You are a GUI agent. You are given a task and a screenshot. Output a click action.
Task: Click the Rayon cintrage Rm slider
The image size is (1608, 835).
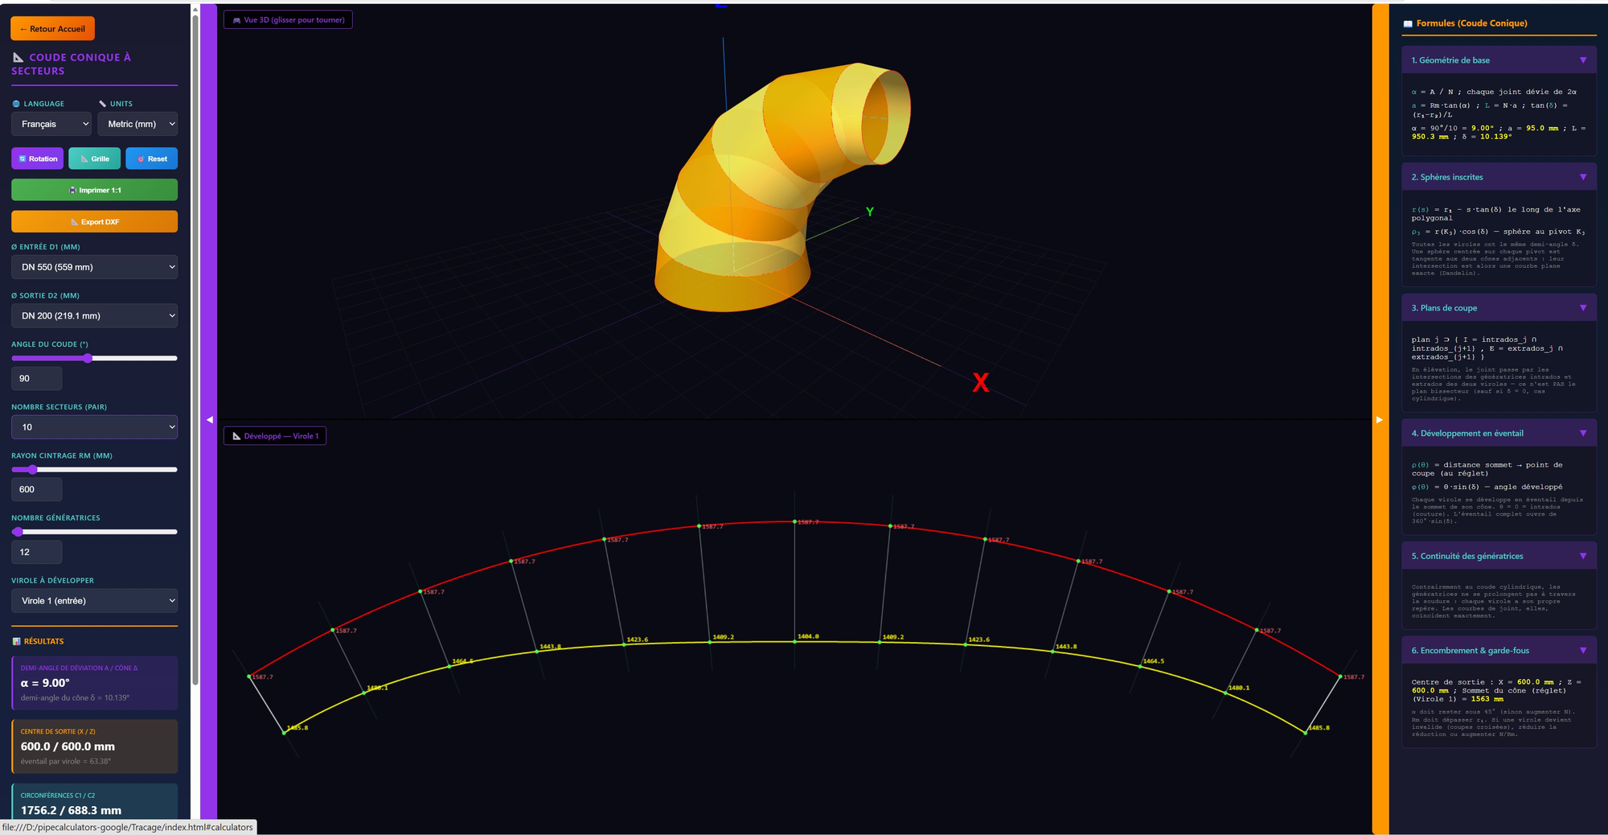pyautogui.click(x=95, y=469)
